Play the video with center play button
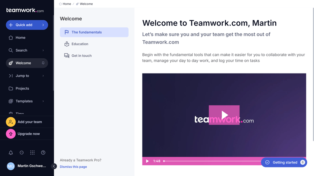This screenshot has height=176, width=314. [x=224, y=115]
